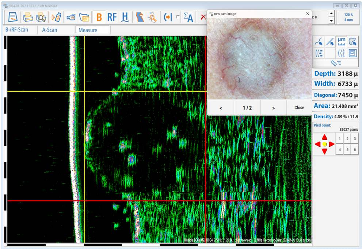362x249 pixels.
Task: Click the video camera capture icon
Action: pos(71,17)
